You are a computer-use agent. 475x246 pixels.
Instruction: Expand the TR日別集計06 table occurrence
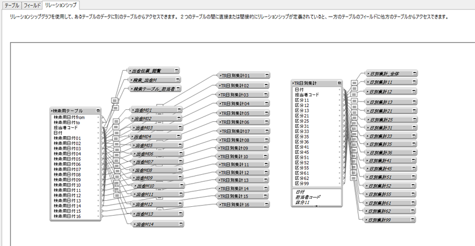pyautogui.click(x=266, y=122)
